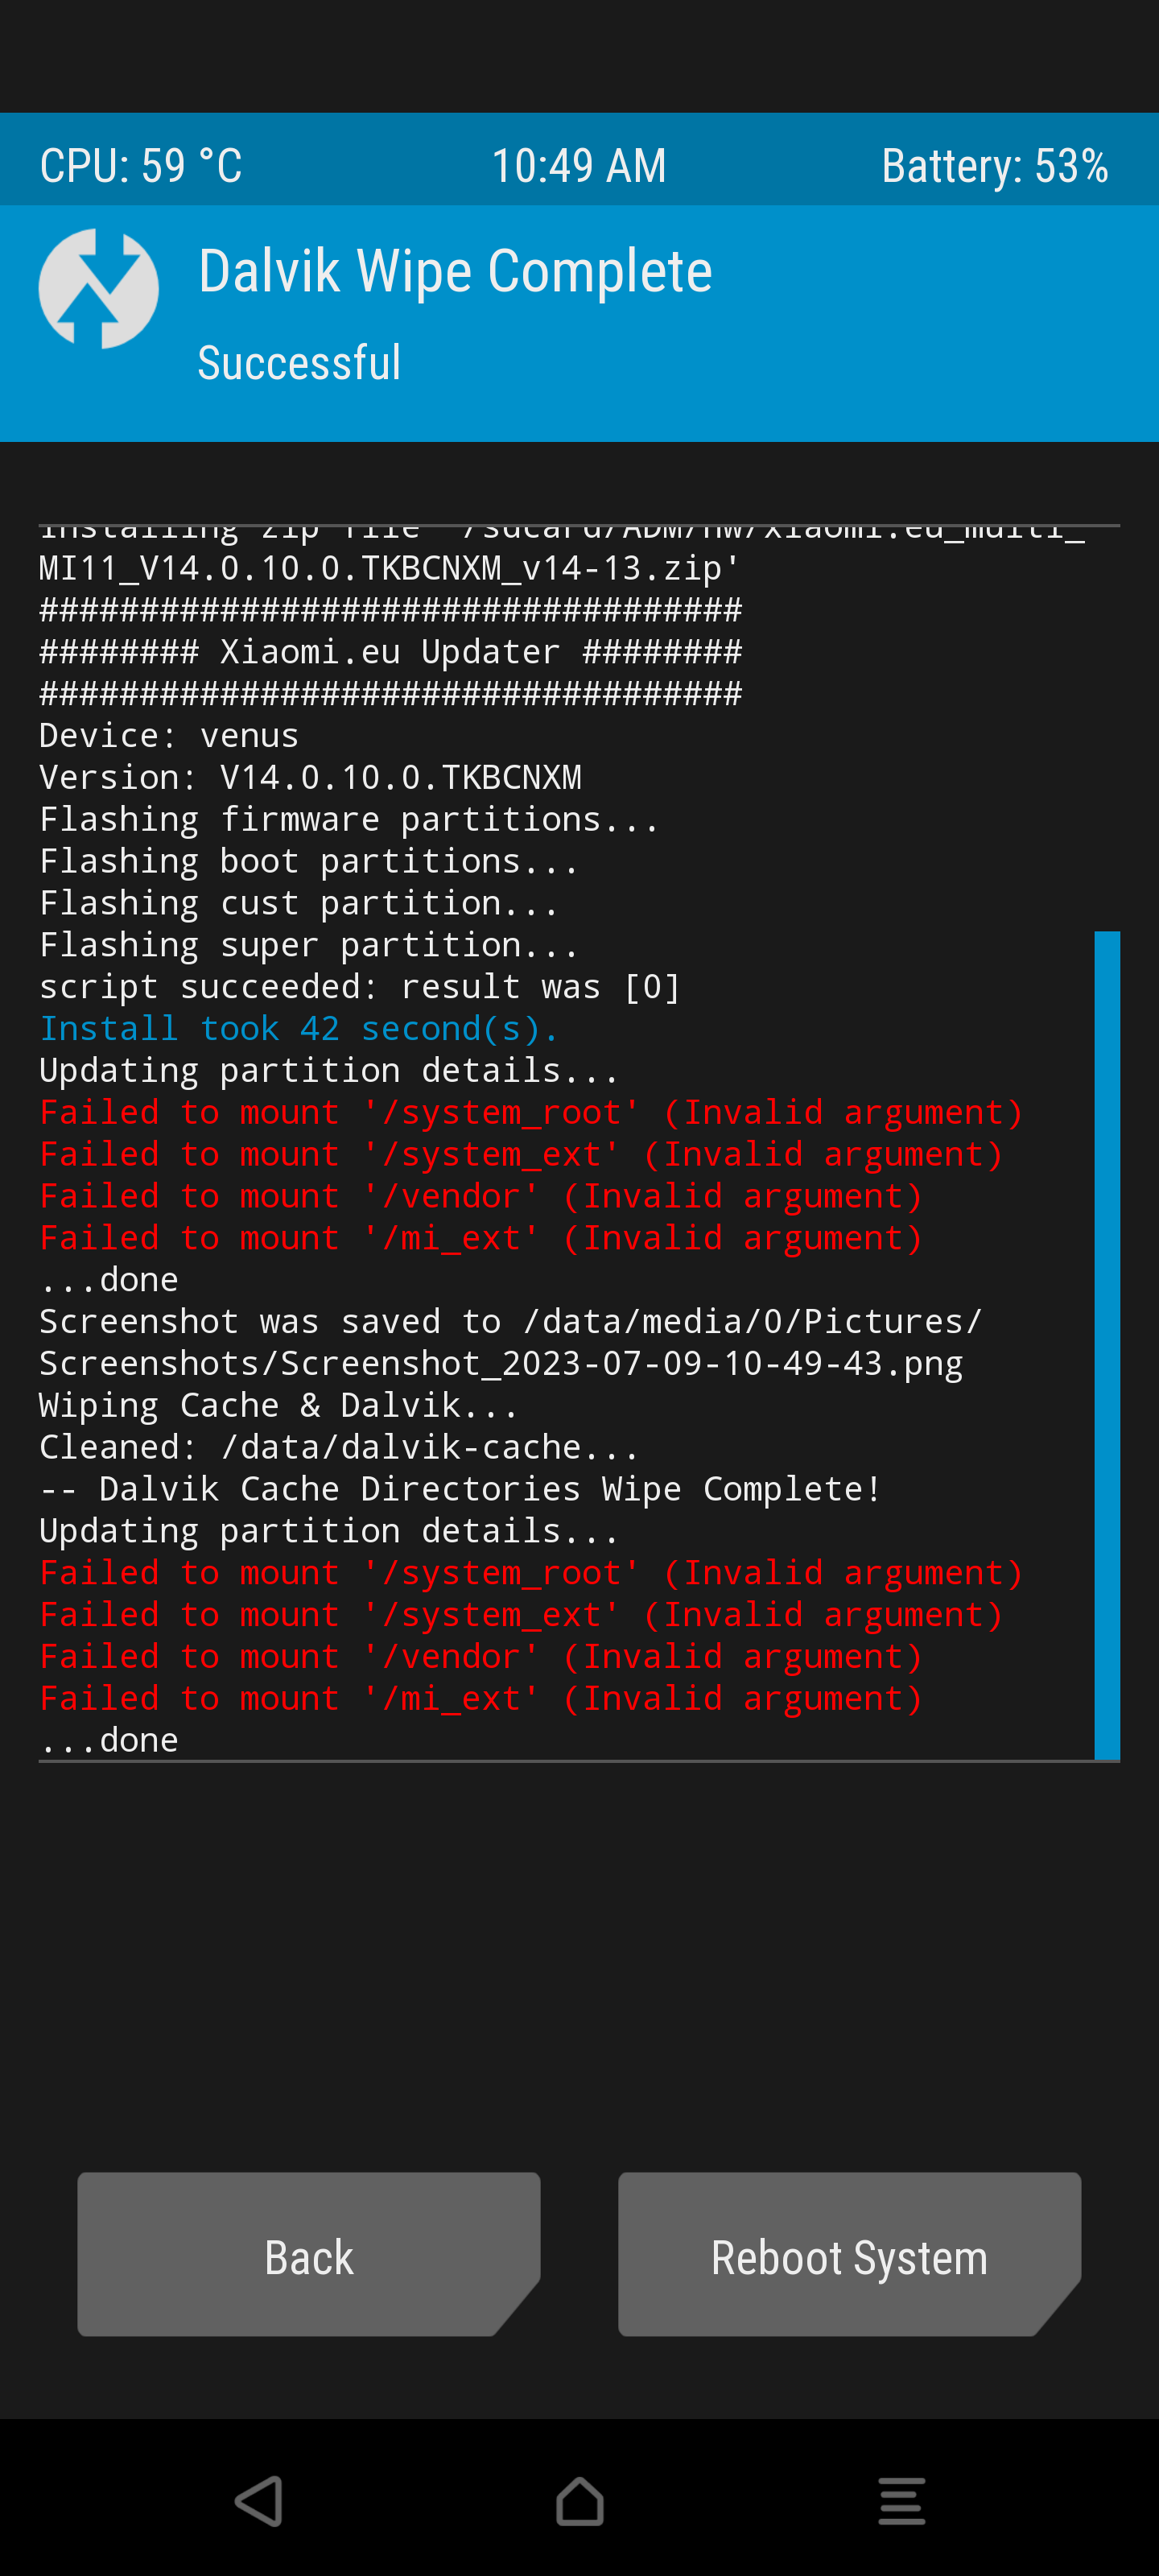Click the Xiaomi.eu Updater header line
This screenshot has width=1159, height=2576.
(x=391, y=652)
